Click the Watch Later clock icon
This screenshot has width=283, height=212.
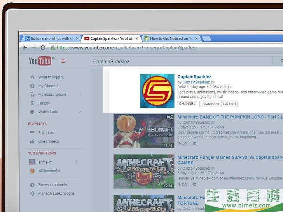32,112
